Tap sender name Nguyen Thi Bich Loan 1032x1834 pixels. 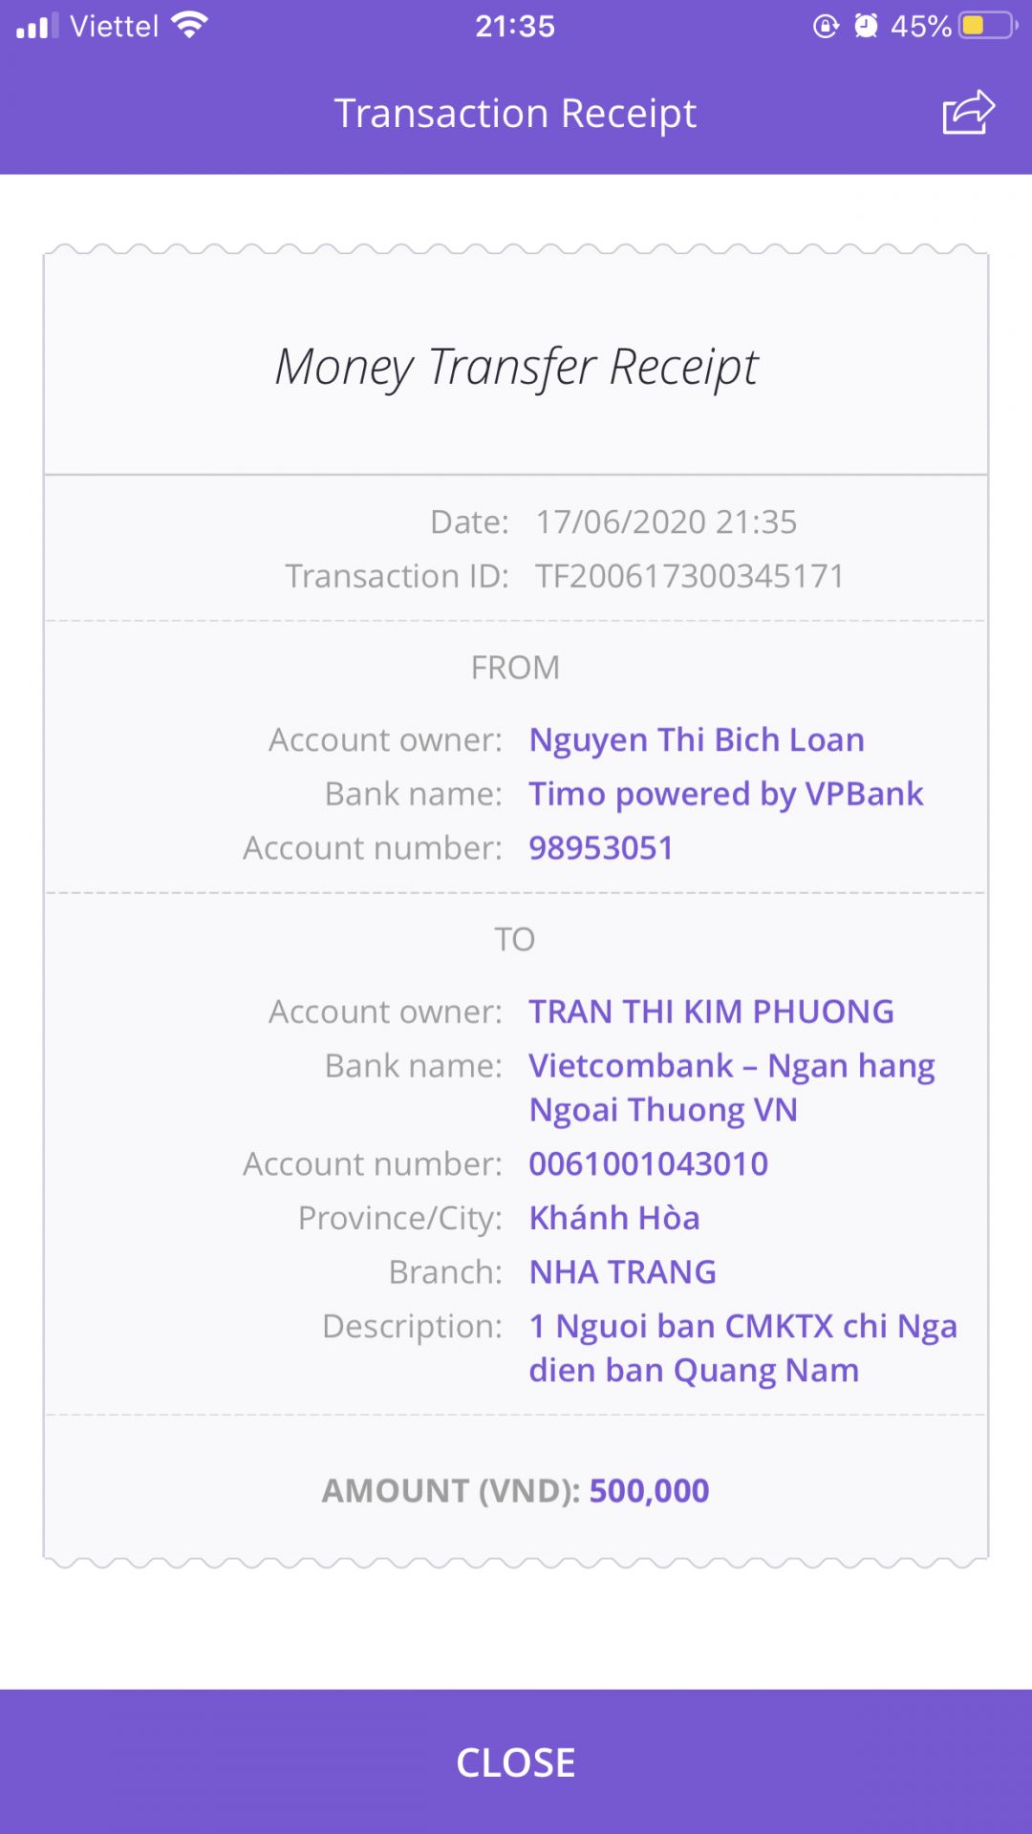pyautogui.click(x=697, y=740)
